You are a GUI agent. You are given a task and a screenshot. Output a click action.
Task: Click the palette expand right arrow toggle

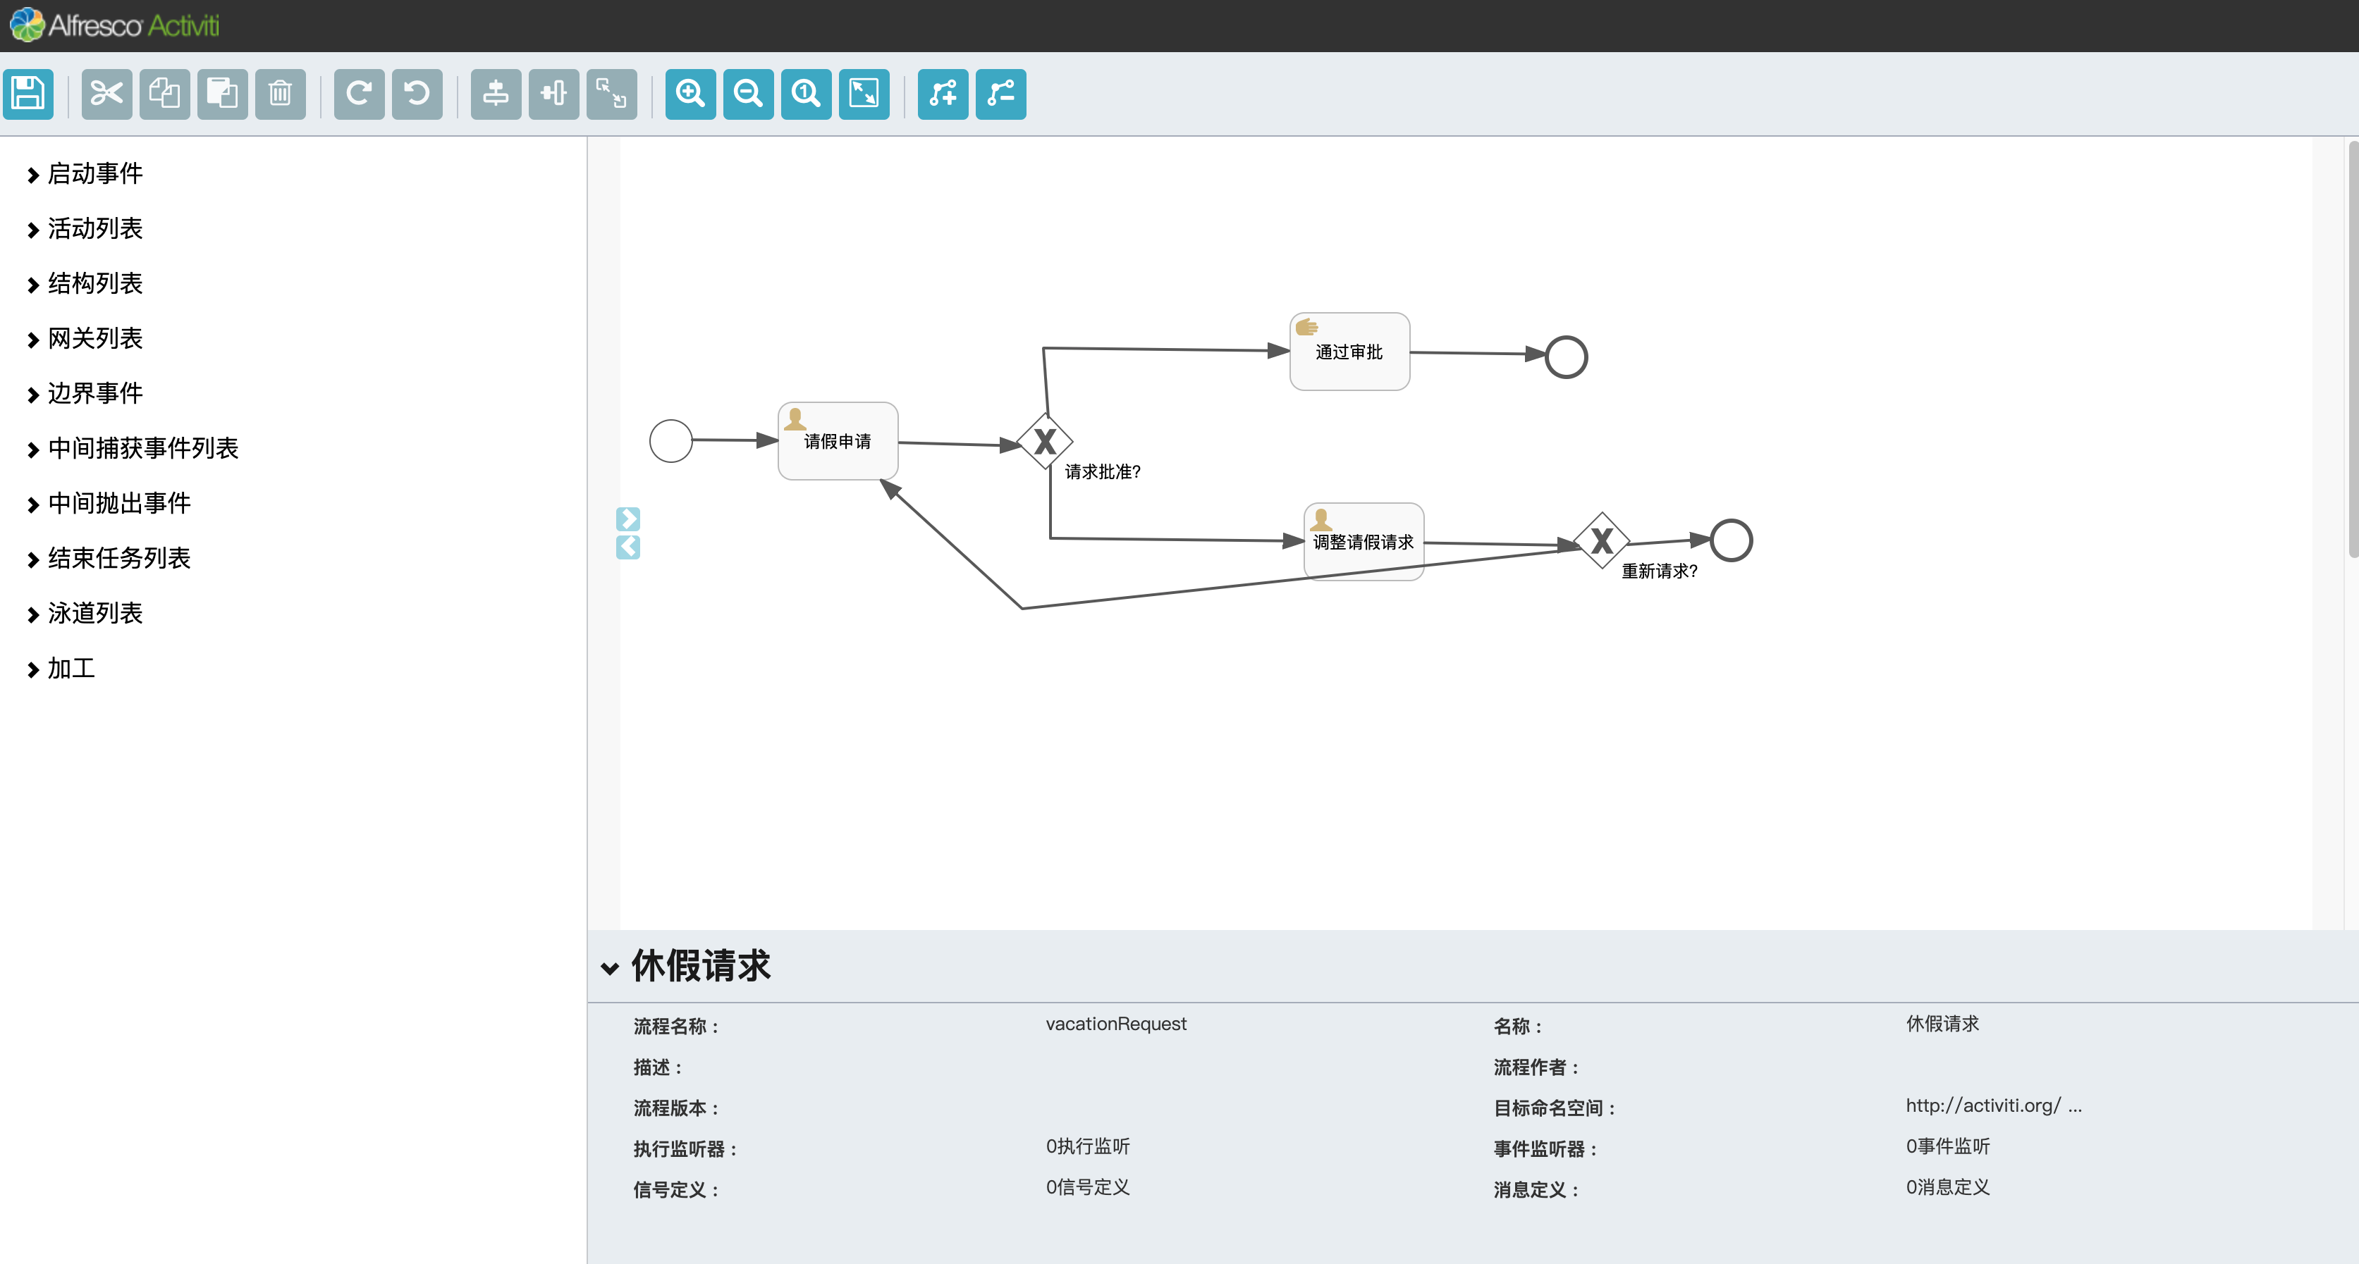(628, 519)
